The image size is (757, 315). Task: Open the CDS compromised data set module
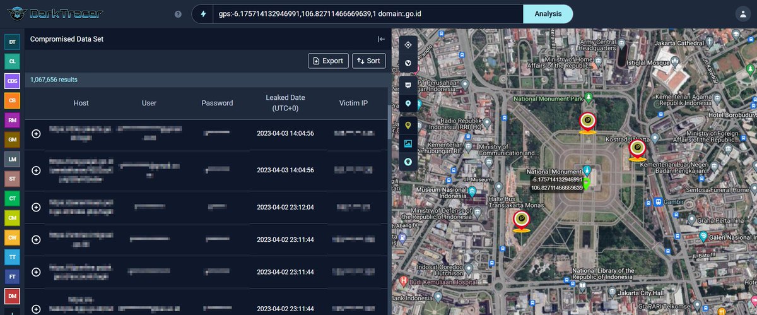point(12,81)
